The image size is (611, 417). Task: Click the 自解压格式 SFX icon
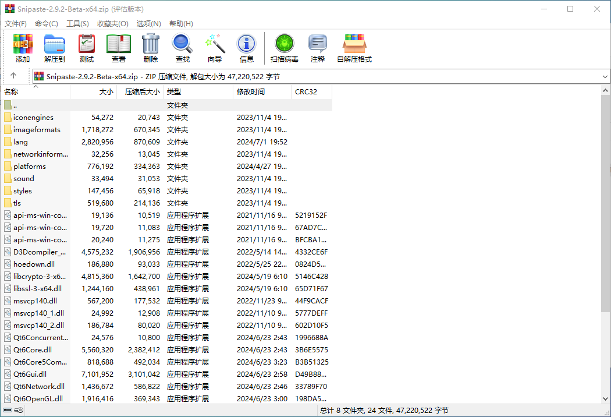tap(354, 43)
